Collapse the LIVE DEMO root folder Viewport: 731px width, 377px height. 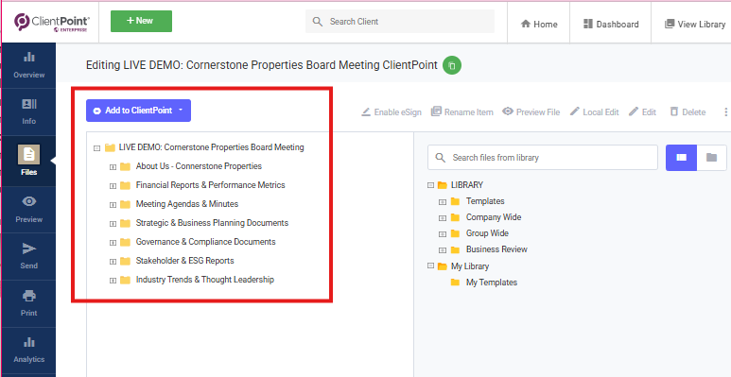[x=97, y=148]
